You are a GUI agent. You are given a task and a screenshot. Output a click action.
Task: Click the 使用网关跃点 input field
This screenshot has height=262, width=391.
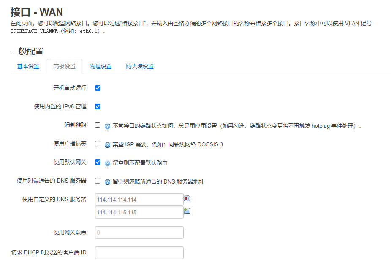[139, 232]
